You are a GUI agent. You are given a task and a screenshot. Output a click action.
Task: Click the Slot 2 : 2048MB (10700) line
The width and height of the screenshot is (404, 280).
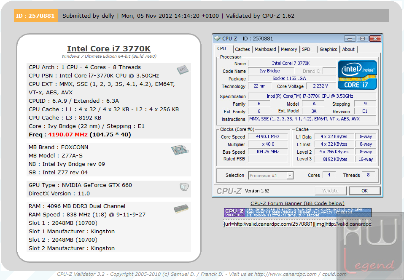point(63,240)
